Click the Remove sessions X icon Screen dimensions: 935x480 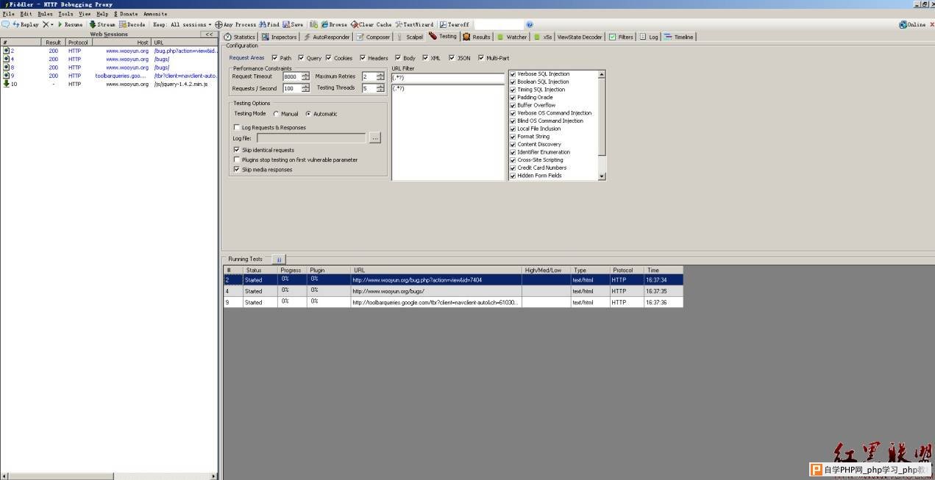coord(46,24)
